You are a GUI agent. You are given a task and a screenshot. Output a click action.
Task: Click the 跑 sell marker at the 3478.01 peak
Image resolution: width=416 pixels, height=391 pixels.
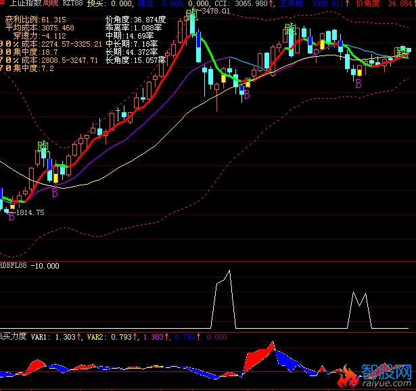tap(191, 15)
